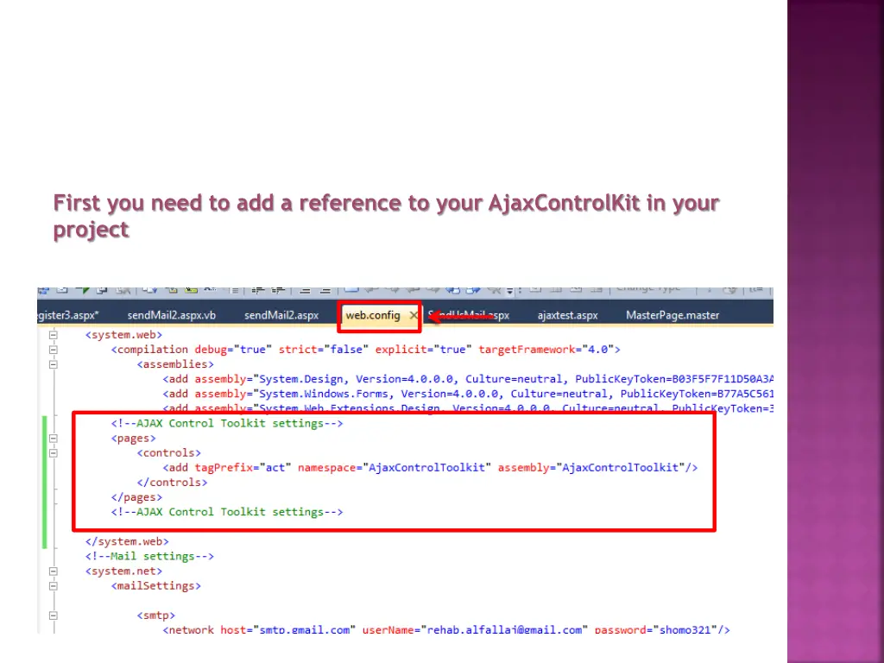This screenshot has width=884, height=663.
Task: Close the web.config tab
Action: point(414,315)
